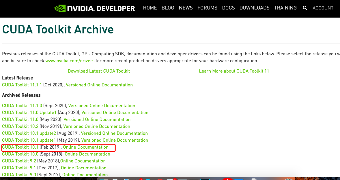The image size is (340, 180).
Task: Follow the www.nvidia.com/drivers link
Action: [70, 61]
